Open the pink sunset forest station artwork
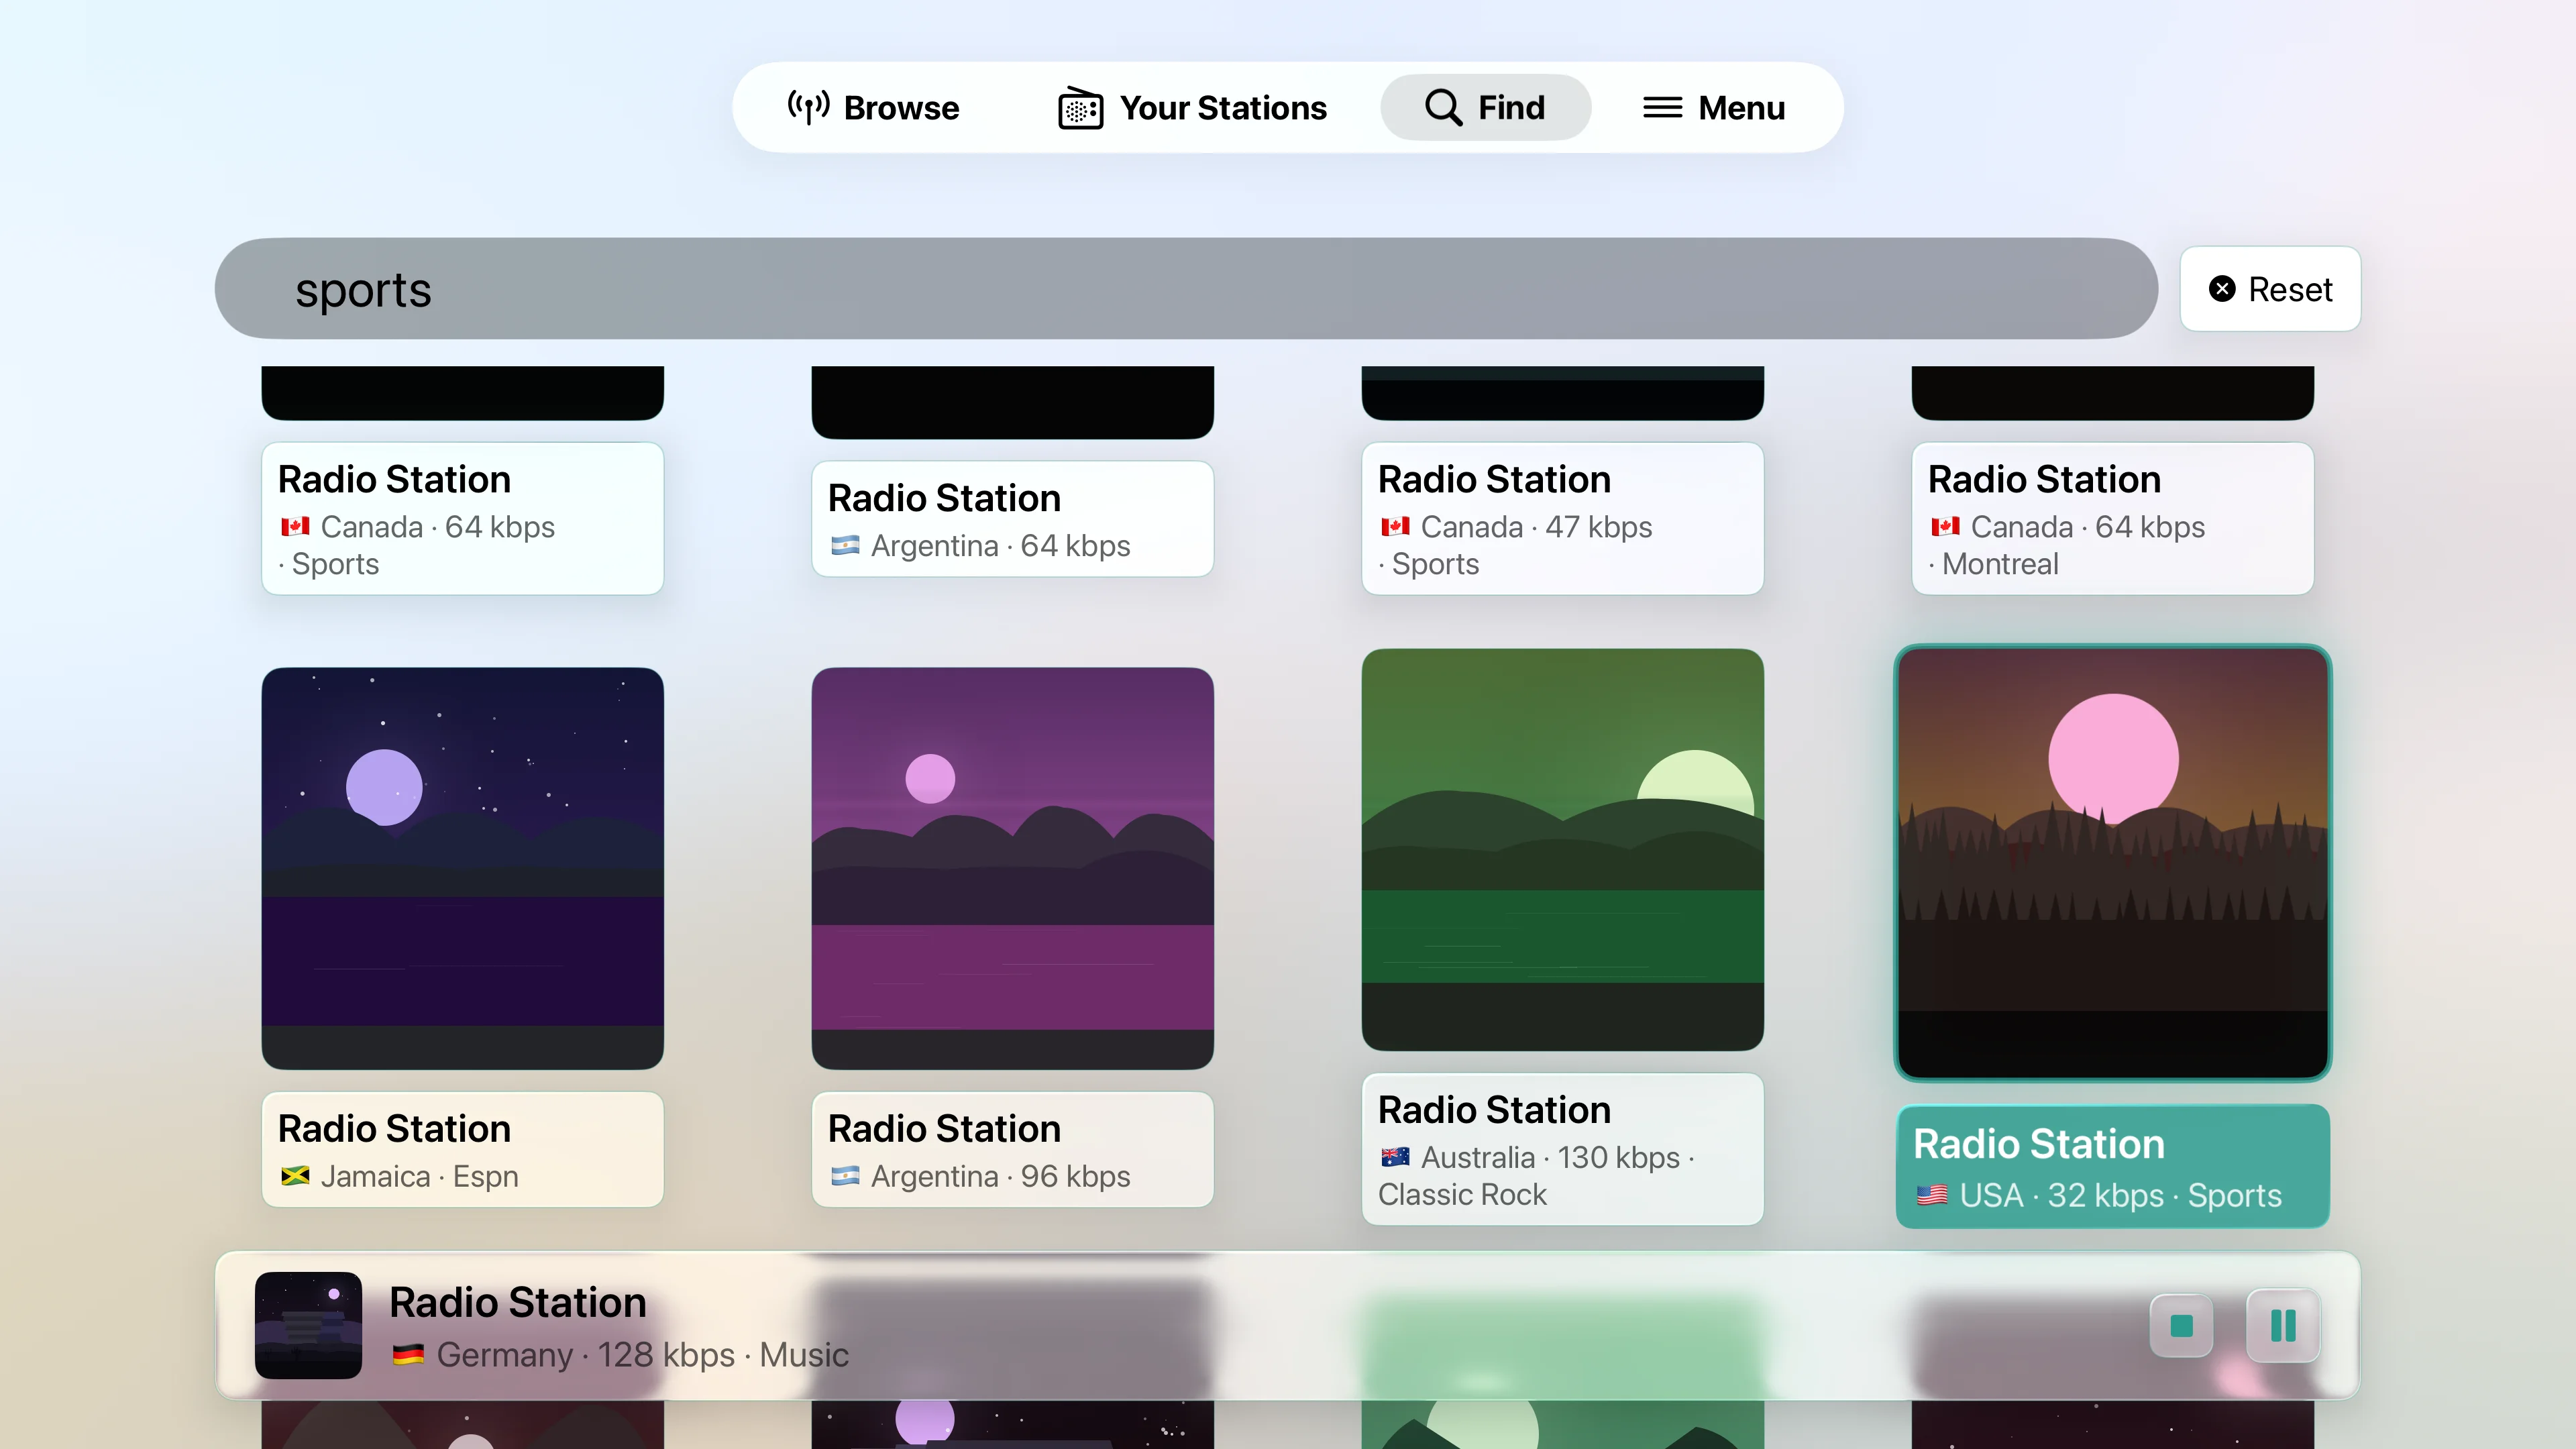 [2112, 862]
